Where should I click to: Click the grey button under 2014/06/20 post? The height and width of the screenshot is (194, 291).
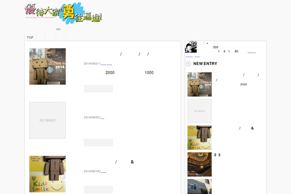click(98, 143)
